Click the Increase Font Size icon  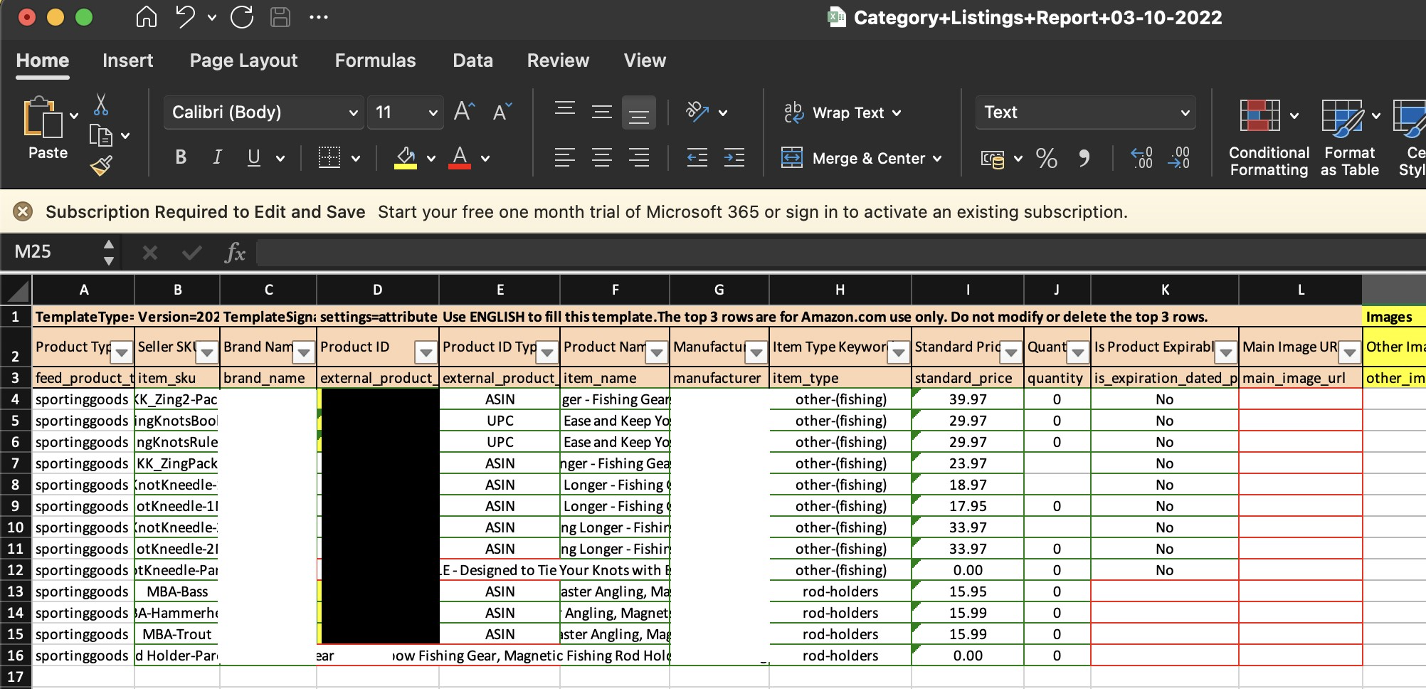coord(464,112)
